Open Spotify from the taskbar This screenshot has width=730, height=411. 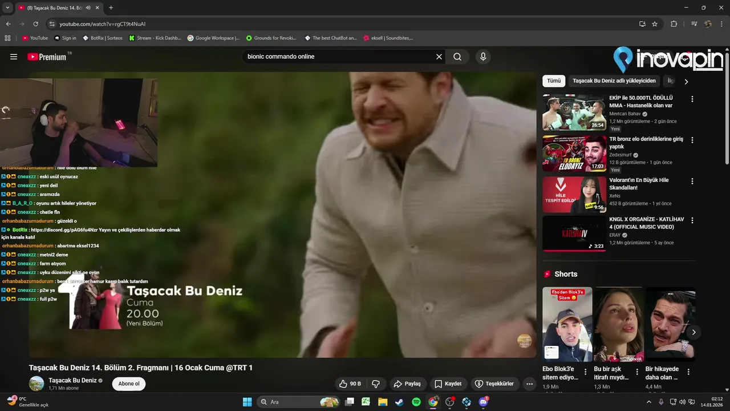[x=416, y=402]
